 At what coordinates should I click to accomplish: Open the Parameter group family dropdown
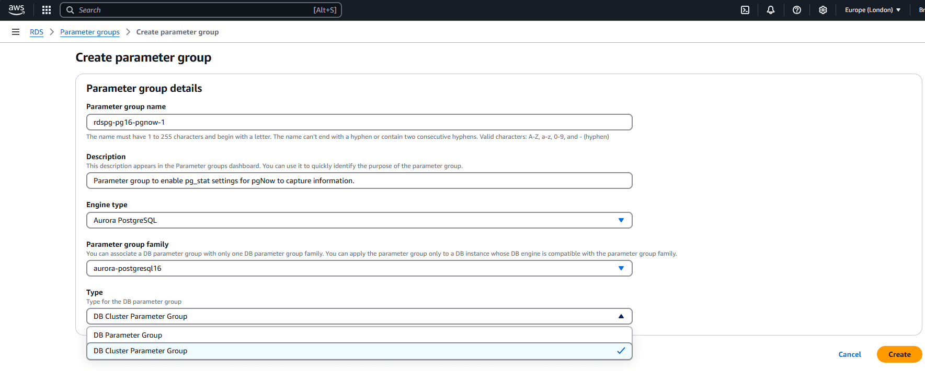pos(359,268)
